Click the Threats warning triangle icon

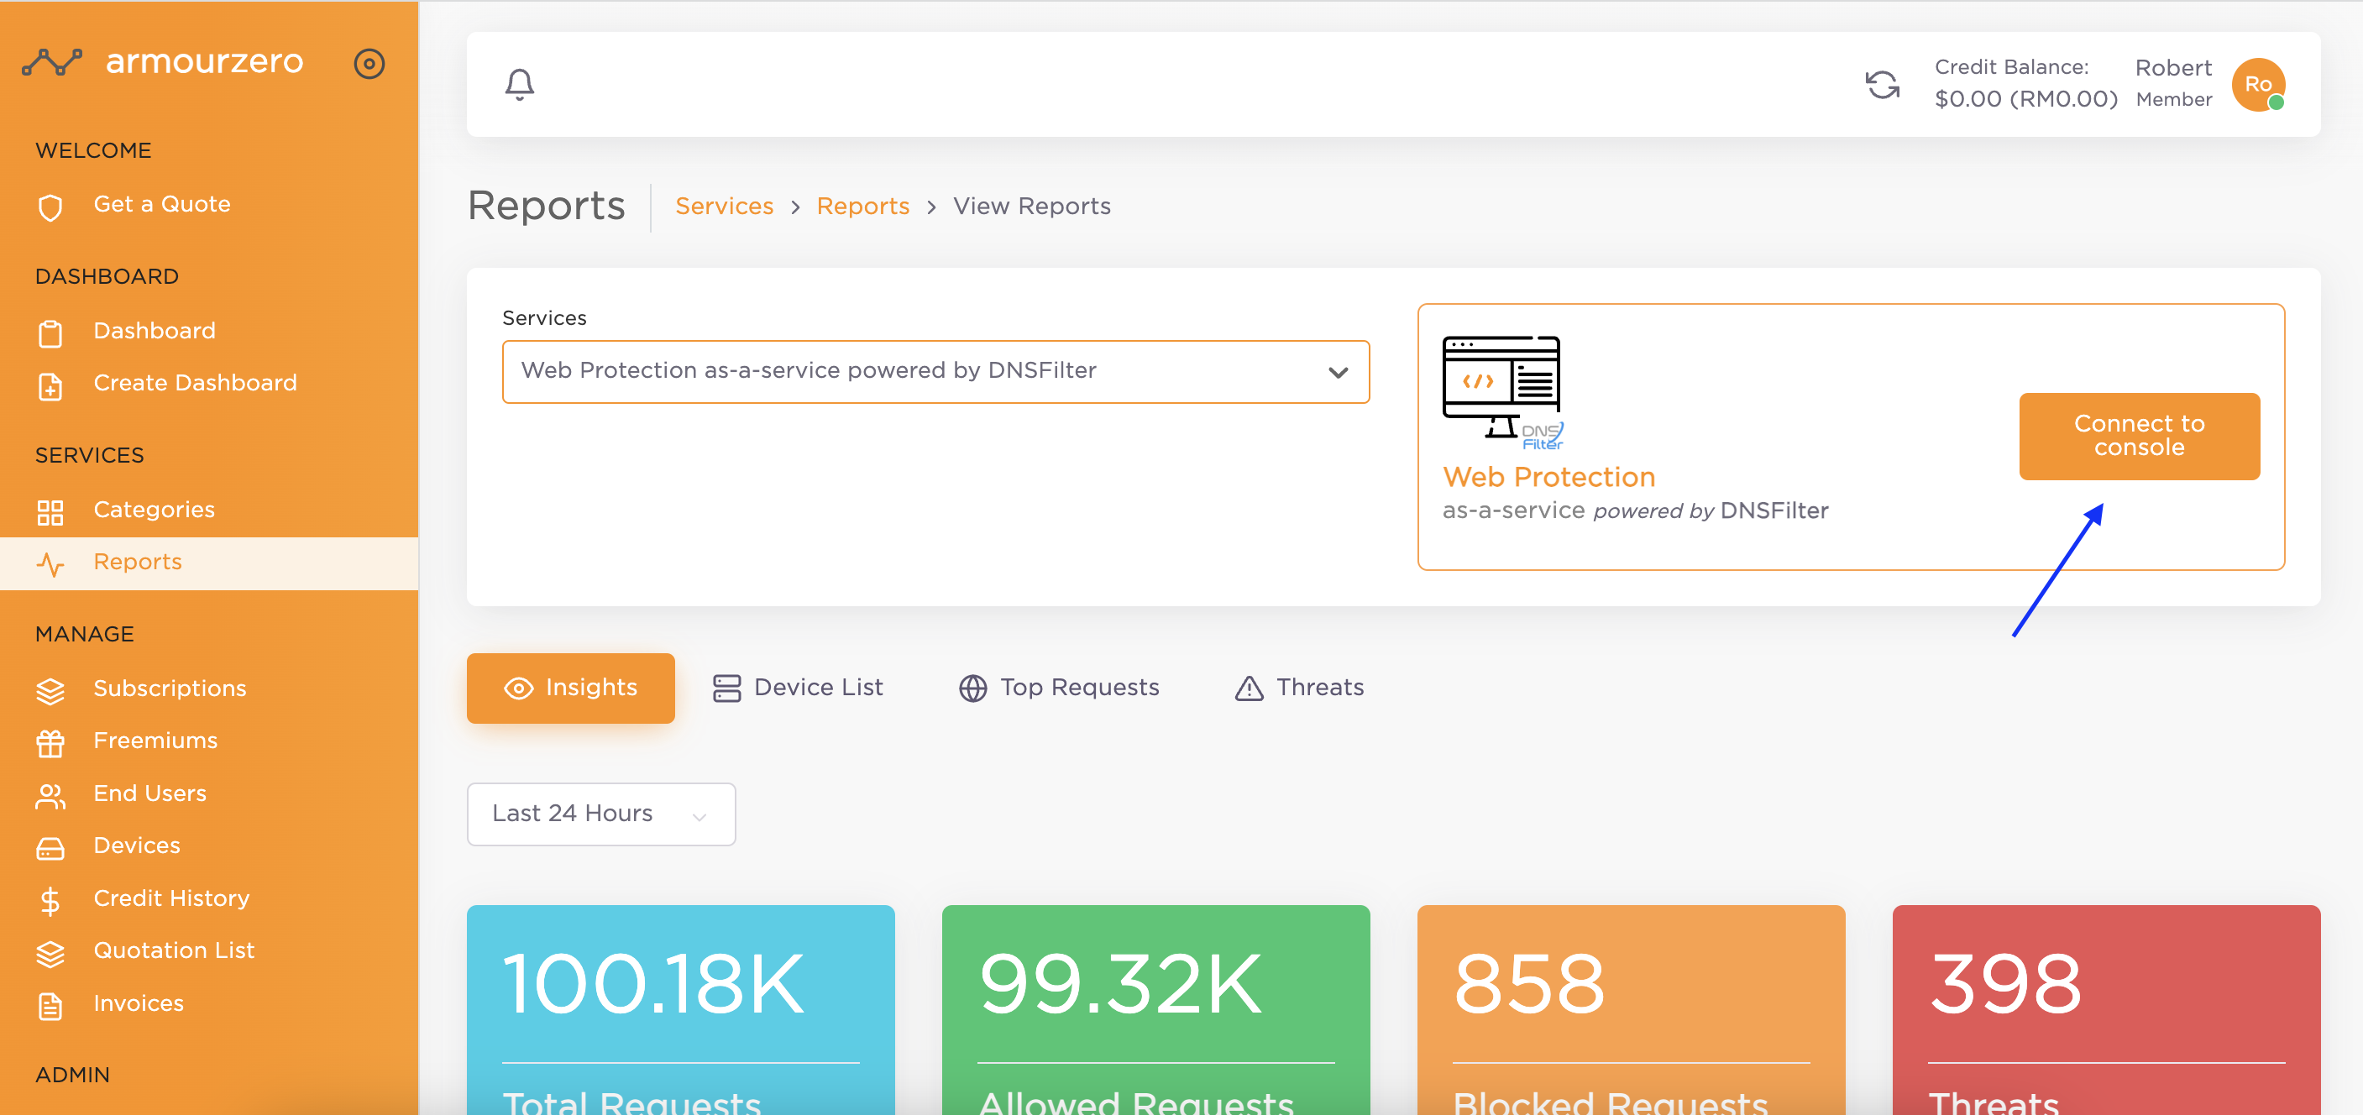1249,688
